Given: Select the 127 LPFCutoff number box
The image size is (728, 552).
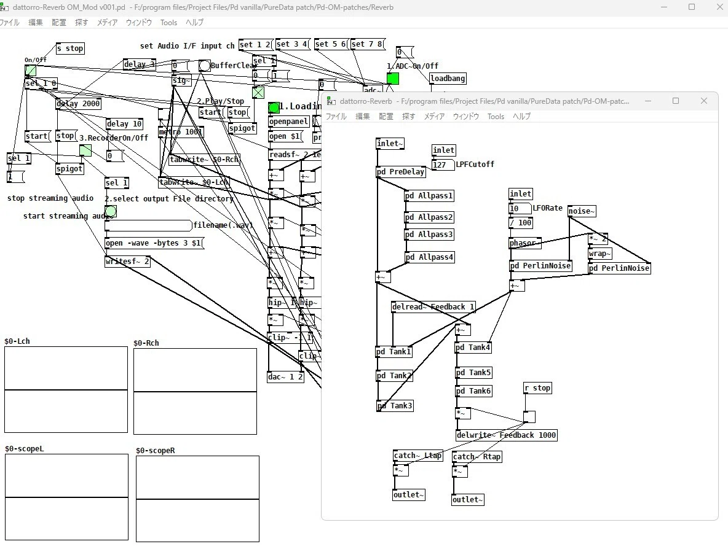Looking at the screenshot, I should [443, 165].
